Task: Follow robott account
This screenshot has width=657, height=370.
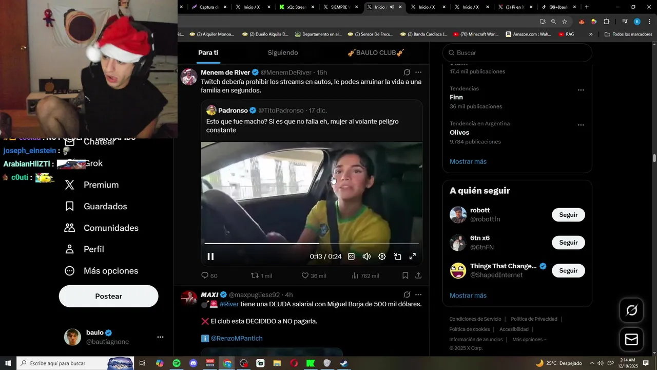Action: pos(568,215)
